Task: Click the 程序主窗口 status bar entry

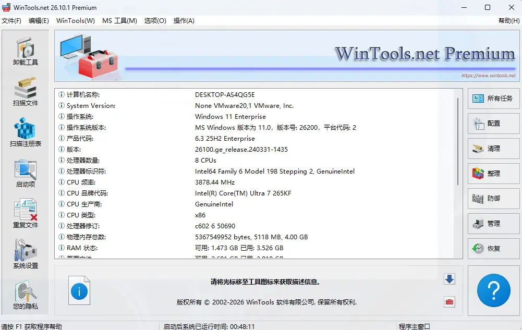Action: [x=415, y=326]
